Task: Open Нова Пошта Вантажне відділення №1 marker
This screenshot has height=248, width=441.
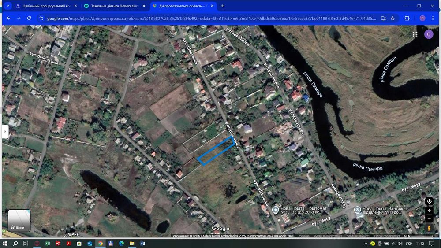Action: [x=358, y=210]
